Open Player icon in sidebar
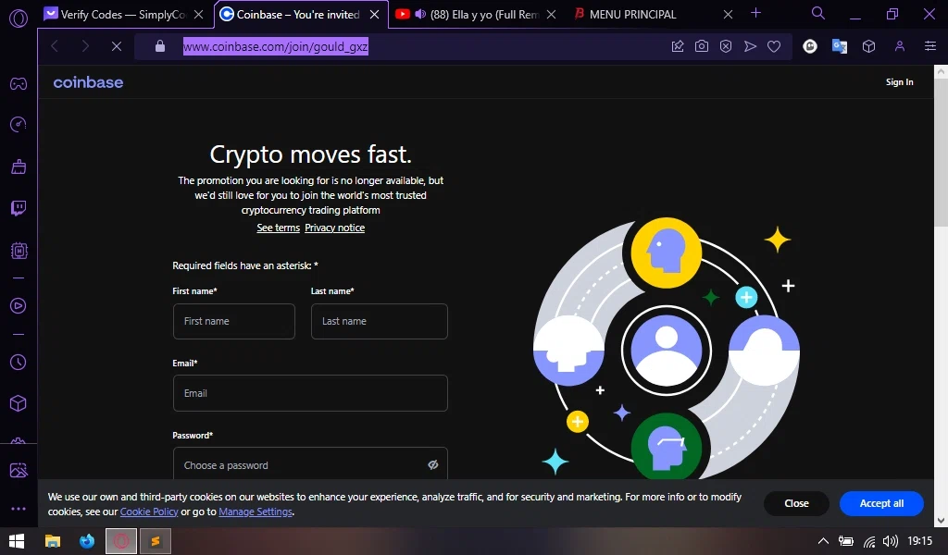Viewport: 948px width, 555px height. 19,306
